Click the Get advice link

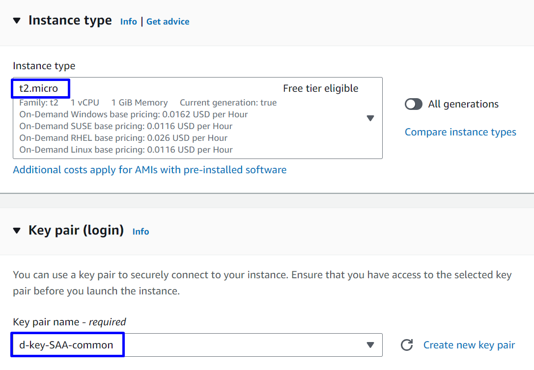168,22
